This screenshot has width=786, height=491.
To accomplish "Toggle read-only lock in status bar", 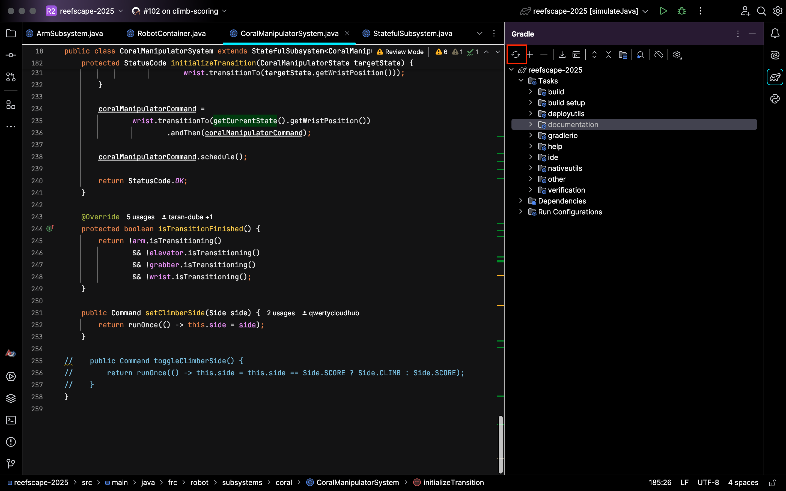I will (x=773, y=483).
